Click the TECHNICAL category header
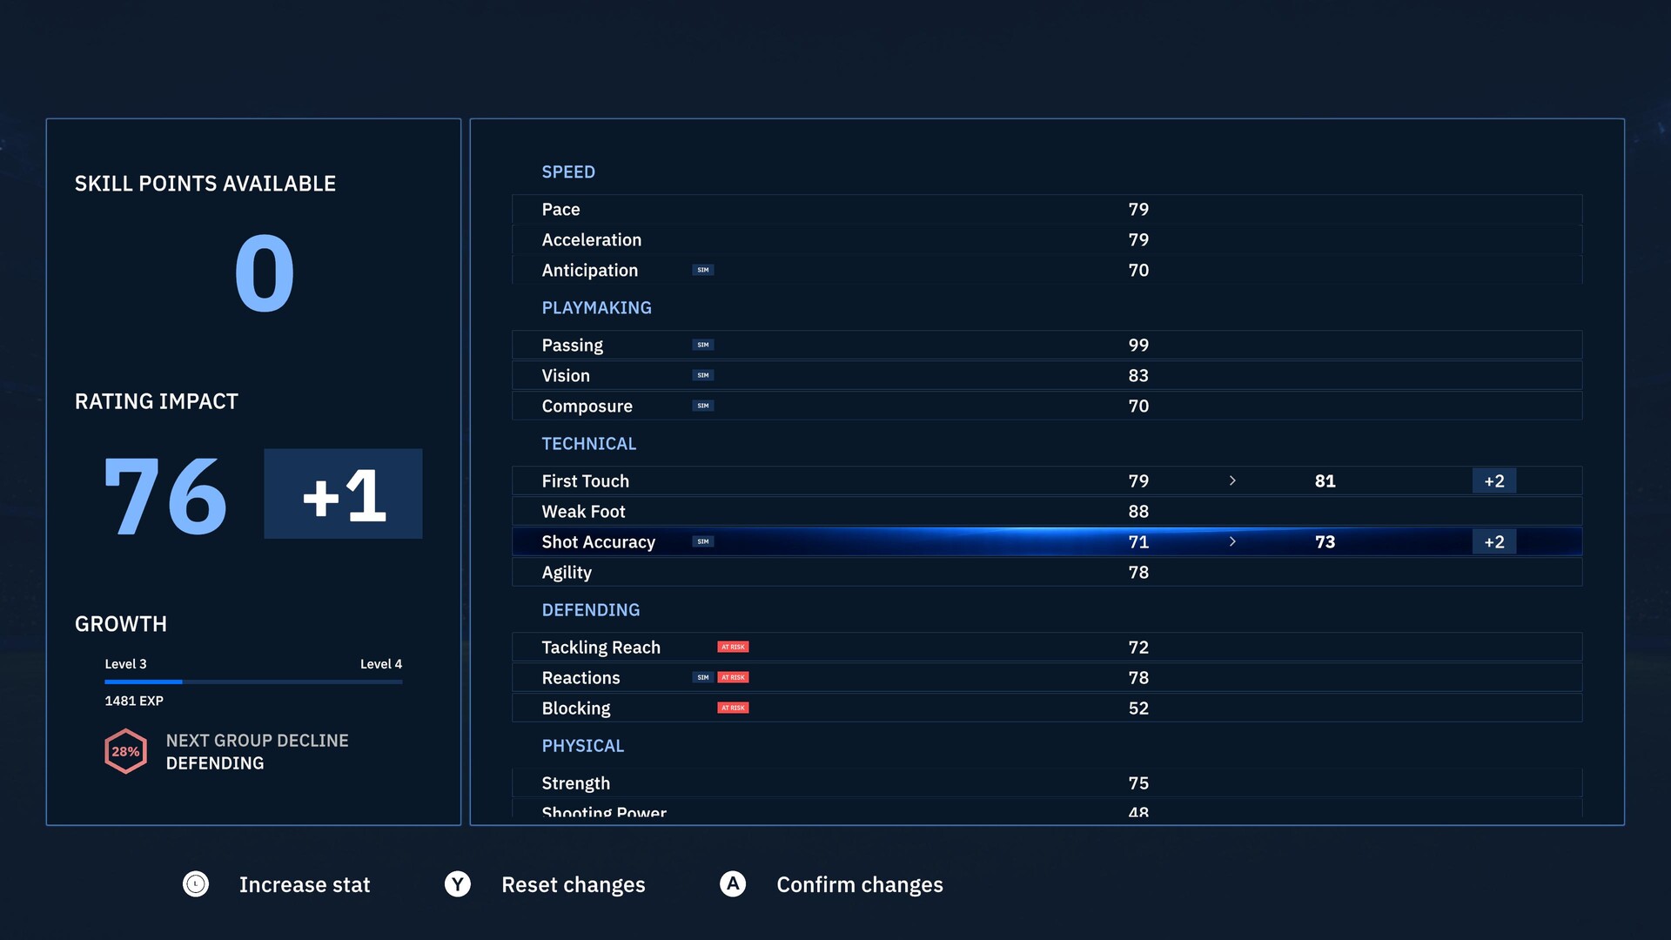The height and width of the screenshot is (940, 1671). 588,443
